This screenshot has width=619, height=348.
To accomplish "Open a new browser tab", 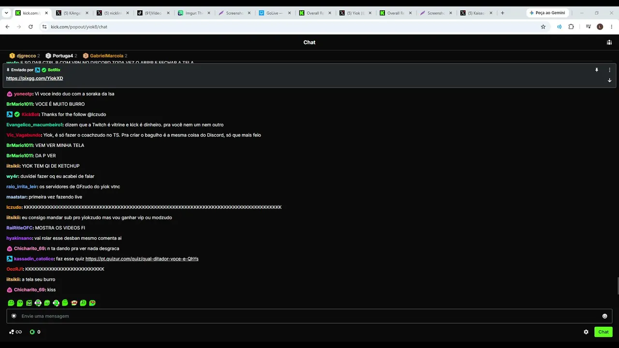I will coord(502,13).
